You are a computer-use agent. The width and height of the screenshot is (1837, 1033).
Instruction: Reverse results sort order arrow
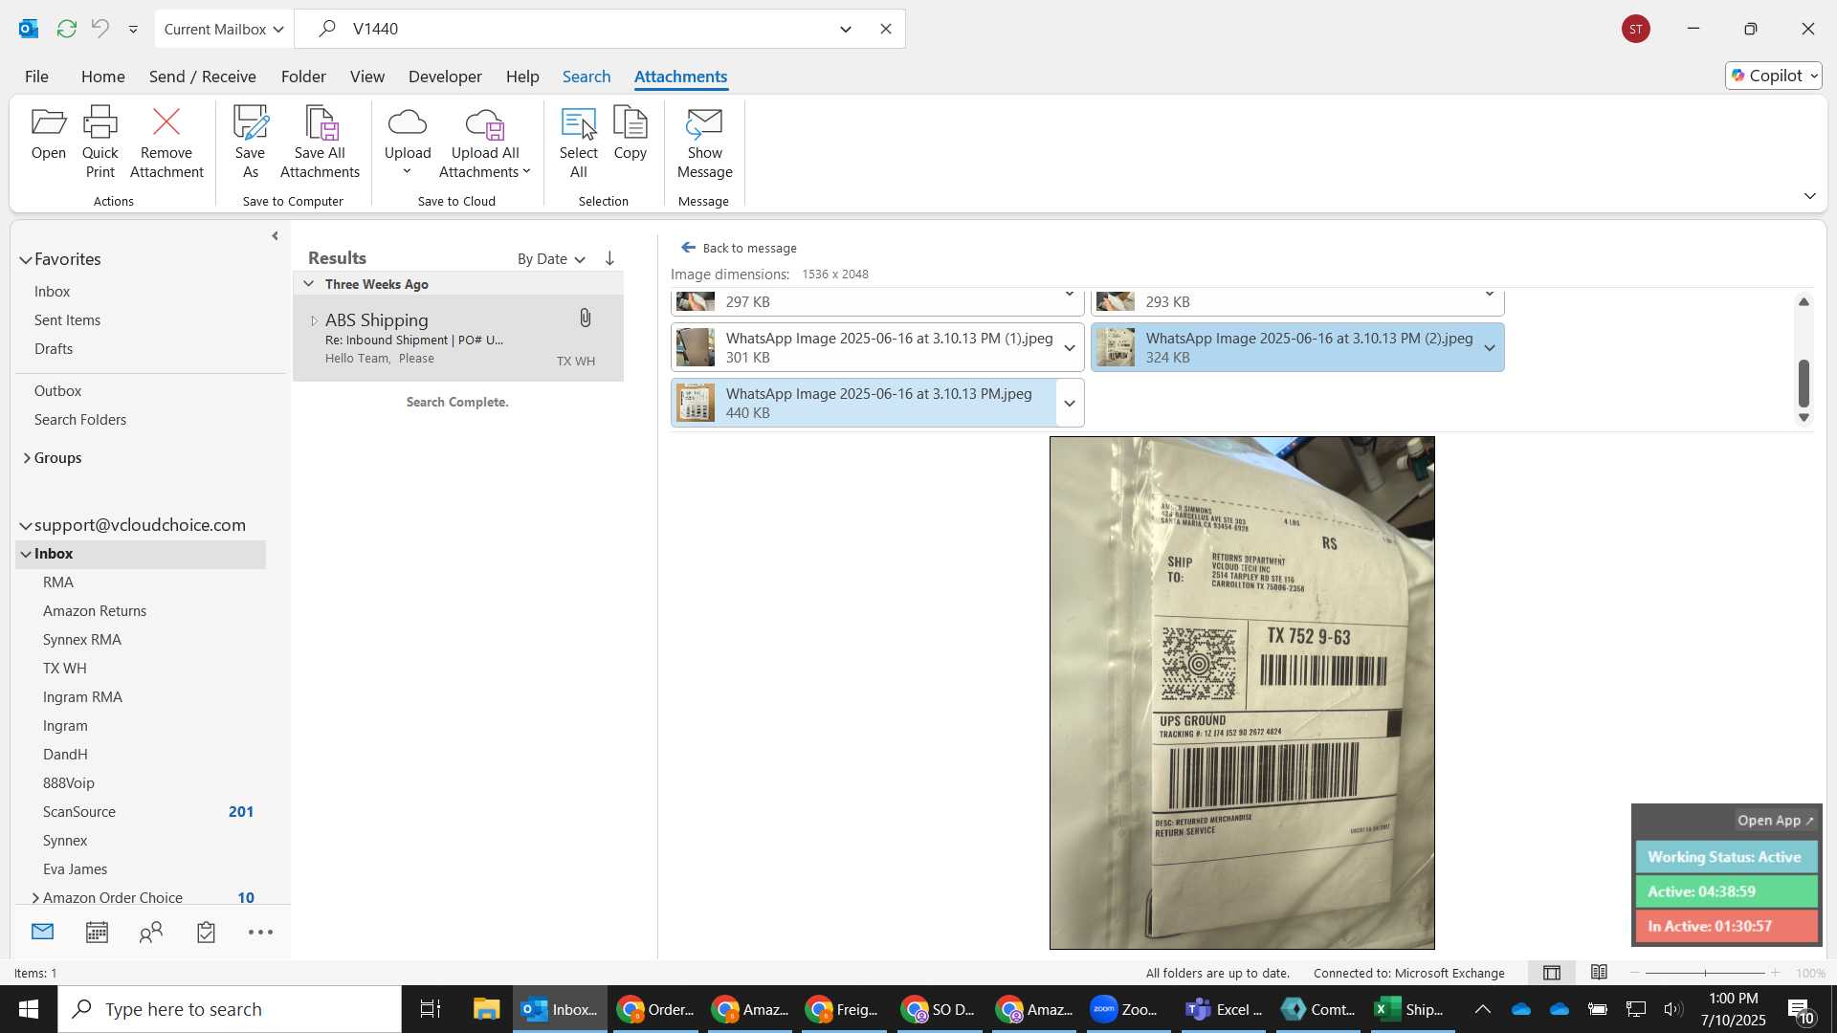point(609,258)
